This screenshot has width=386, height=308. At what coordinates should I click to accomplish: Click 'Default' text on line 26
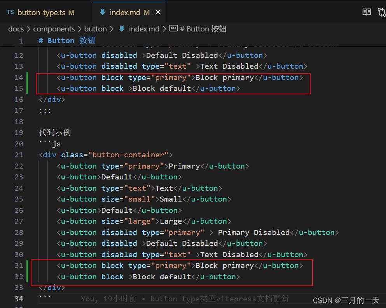pyautogui.click(x=117, y=211)
